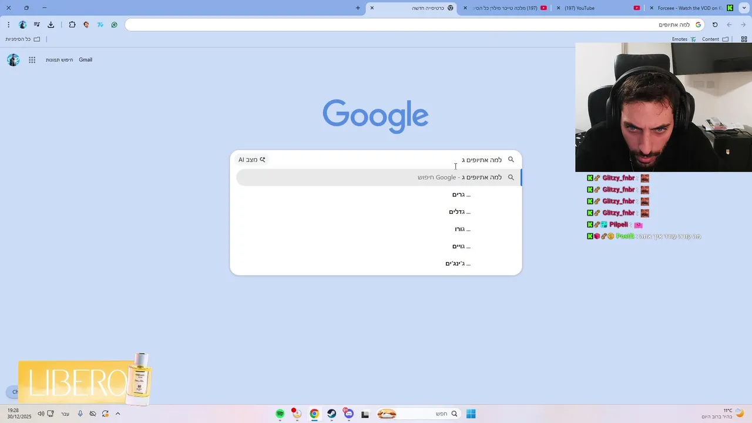This screenshot has width=752, height=423.
Task: Open the tab groups grid icon
Action: click(744, 39)
